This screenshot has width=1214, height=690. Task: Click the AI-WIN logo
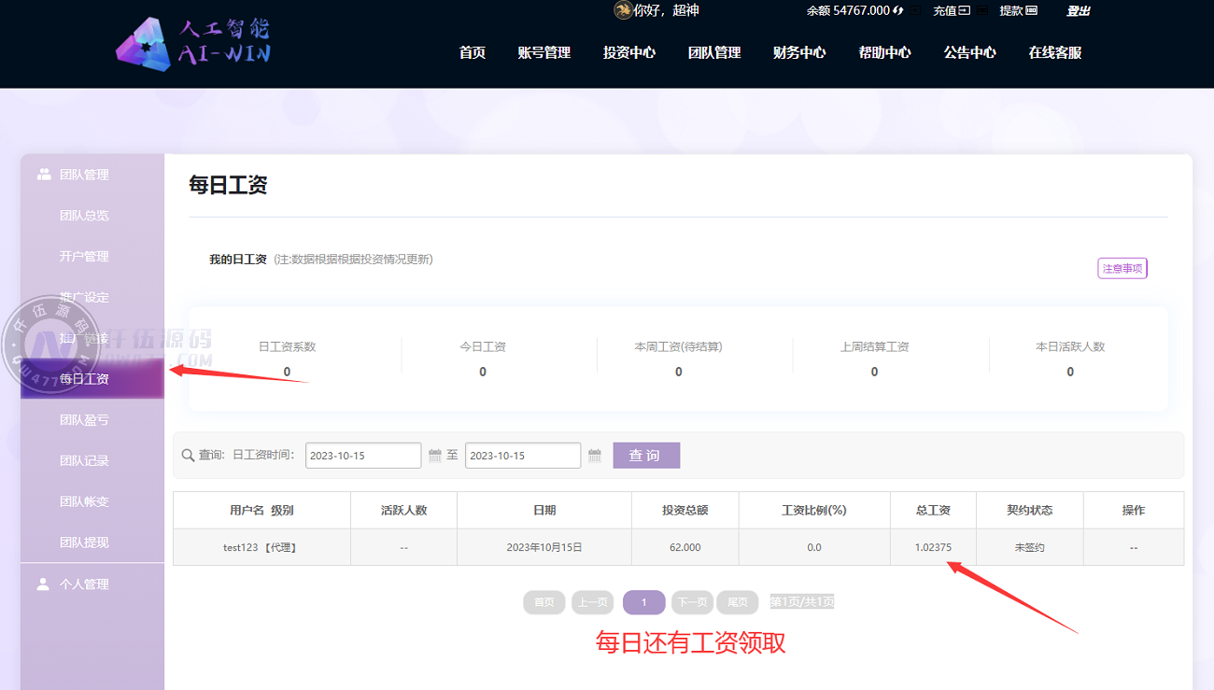click(x=193, y=43)
